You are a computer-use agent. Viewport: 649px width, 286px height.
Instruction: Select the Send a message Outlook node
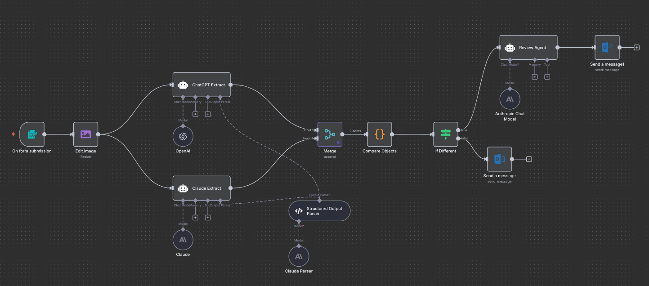499,159
